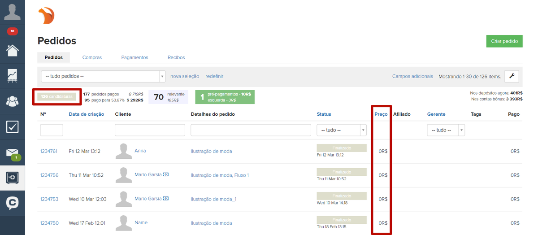Open the chat bubble icon in sidebar

pos(12,203)
